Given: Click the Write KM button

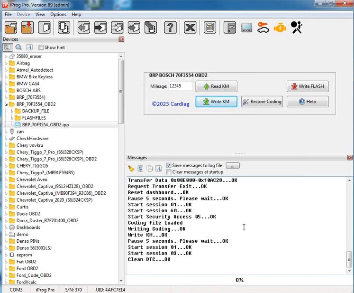Looking at the screenshot, I should 216,101.
